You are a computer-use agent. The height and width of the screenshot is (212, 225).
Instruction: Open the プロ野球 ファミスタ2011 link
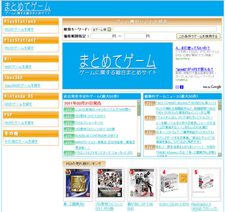pos(90,116)
